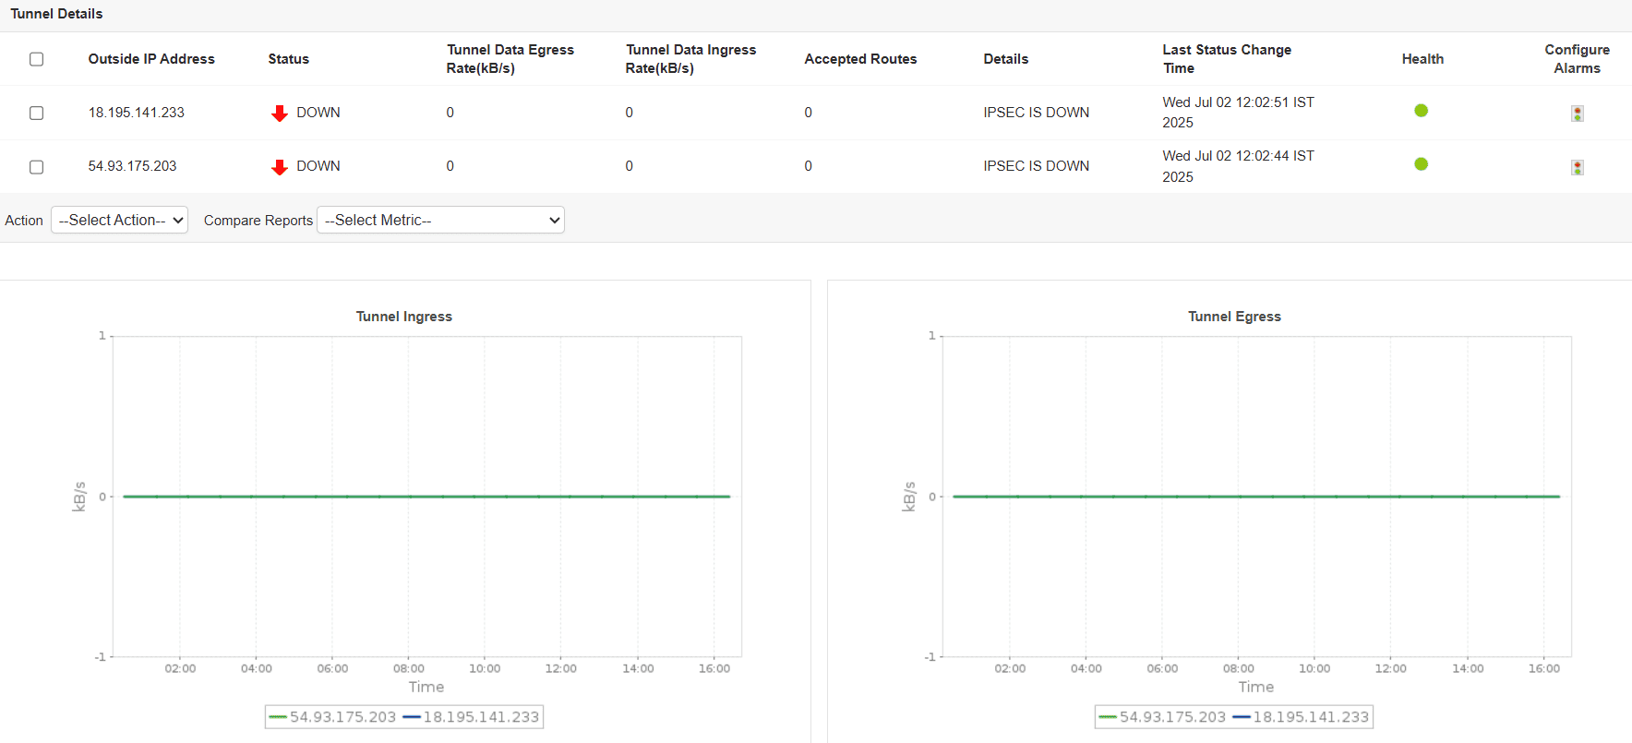Click the Outside IP Address column header
Viewport: 1632px width, 743px height.
[x=151, y=59]
